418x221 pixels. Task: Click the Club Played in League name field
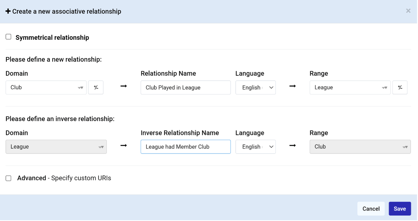click(186, 87)
